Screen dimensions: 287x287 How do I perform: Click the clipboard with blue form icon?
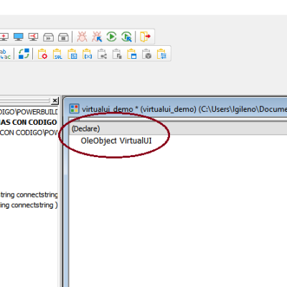[x=72, y=54]
